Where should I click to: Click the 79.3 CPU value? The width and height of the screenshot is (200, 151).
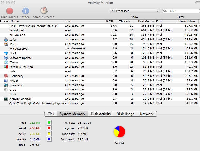click(x=114, y=35)
